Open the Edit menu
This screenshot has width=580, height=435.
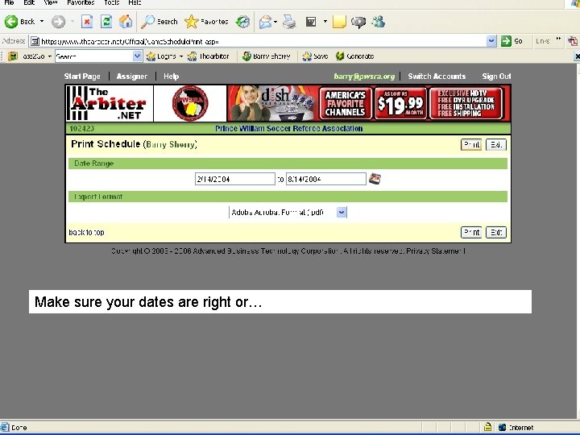pyautogui.click(x=29, y=2)
